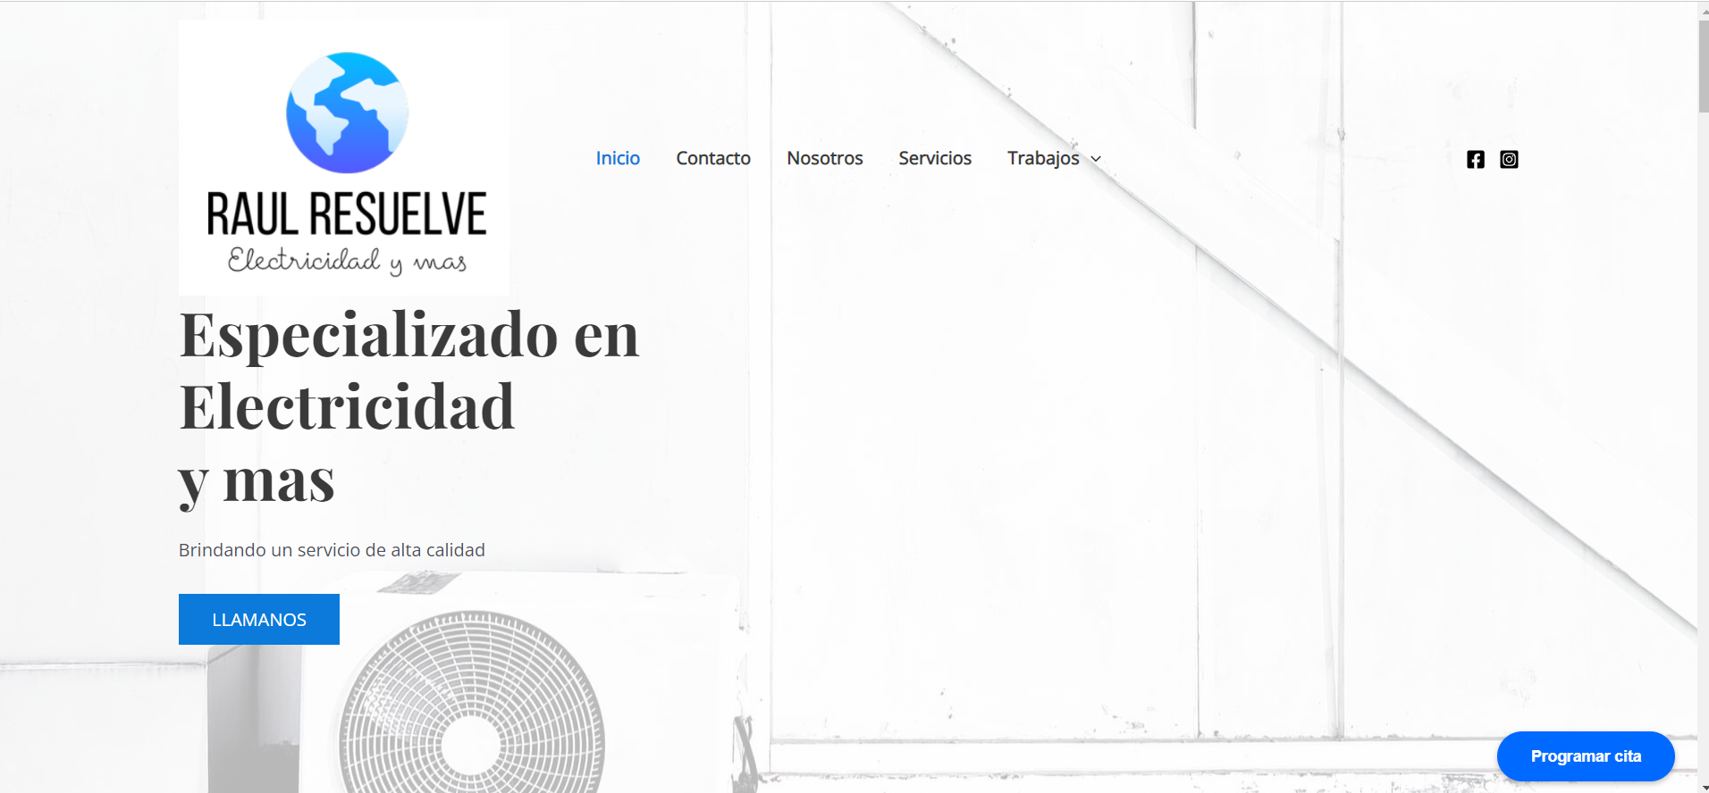
Task: Open the Facebook page icon
Action: pyautogui.click(x=1476, y=159)
